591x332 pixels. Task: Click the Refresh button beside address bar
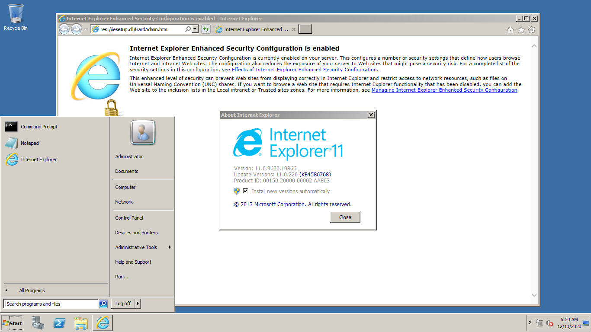tap(206, 29)
